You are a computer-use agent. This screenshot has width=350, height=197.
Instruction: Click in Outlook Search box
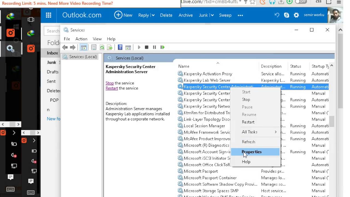pyautogui.click(x=52, y=31)
